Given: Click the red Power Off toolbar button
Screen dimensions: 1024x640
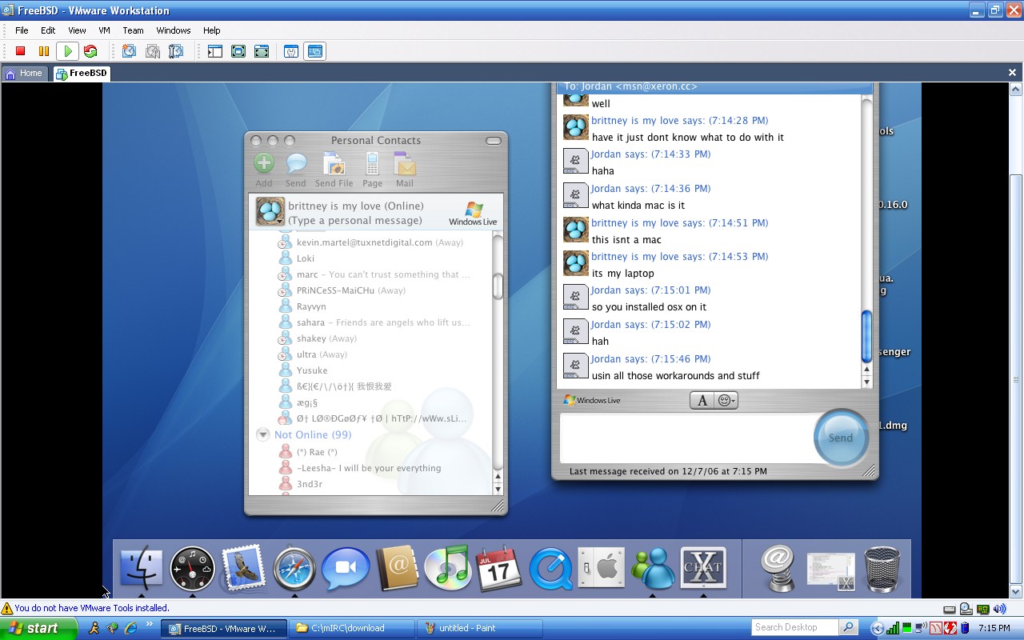Looking at the screenshot, I should coord(21,51).
